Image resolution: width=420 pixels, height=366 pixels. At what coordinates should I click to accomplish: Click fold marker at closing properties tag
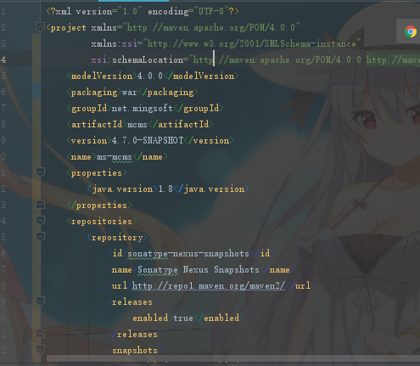[x=40, y=205]
